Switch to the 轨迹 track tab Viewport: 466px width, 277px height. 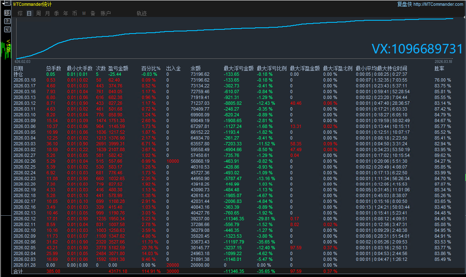click(142, 13)
